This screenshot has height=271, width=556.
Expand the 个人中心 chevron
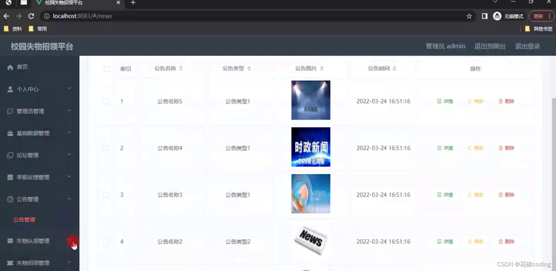(69, 88)
